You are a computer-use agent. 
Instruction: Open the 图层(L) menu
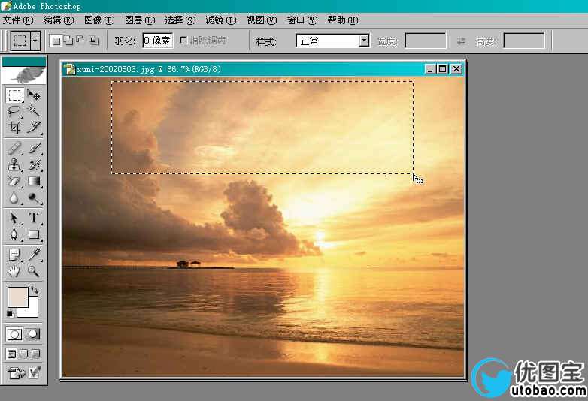pos(140,20)
